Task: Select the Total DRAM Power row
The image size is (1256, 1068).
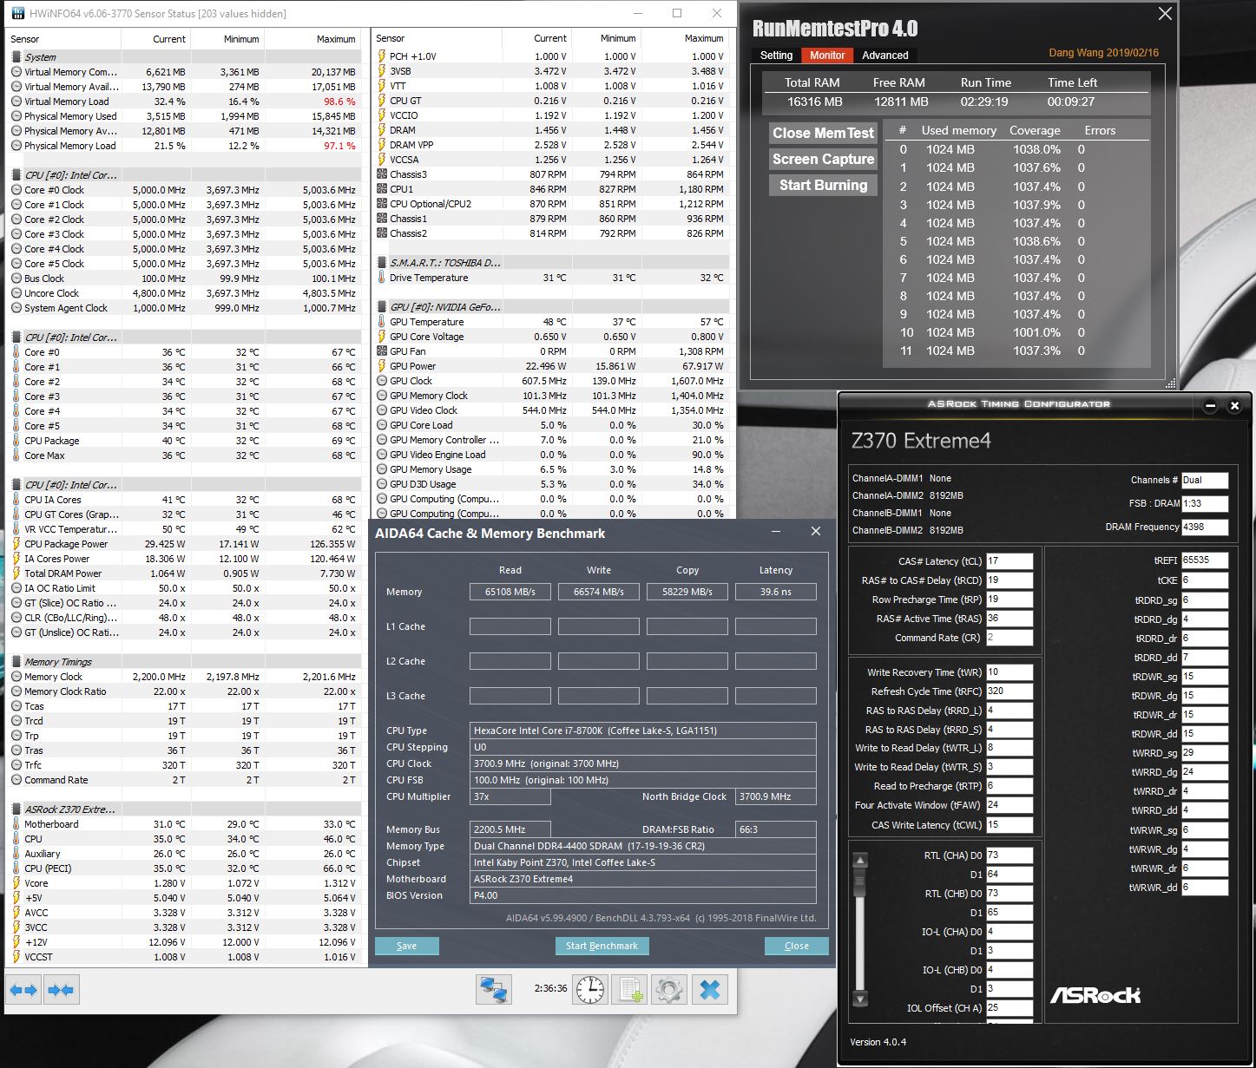Action: [184, 573]
